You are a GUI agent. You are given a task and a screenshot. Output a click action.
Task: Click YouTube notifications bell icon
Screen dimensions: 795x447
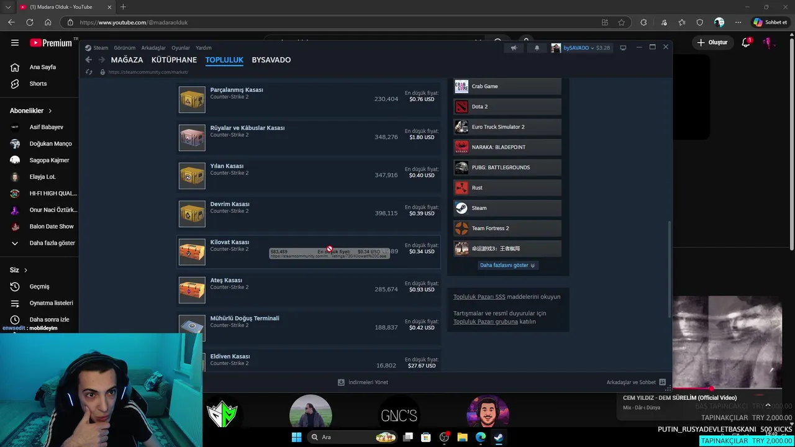pos(746,43)
